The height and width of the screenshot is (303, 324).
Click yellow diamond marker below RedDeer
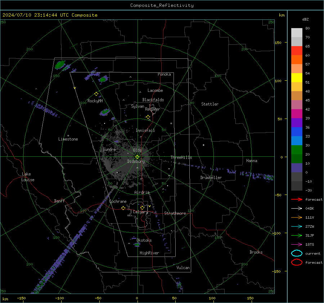(148, 117)
